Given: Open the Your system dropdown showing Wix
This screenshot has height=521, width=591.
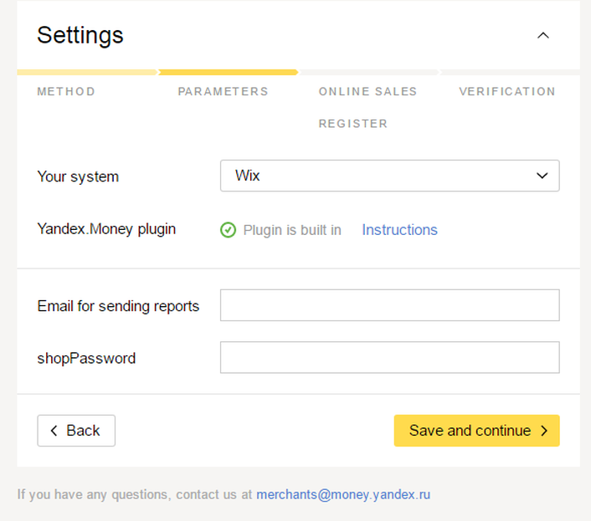Looking at the screenshot, I should 390,176.
